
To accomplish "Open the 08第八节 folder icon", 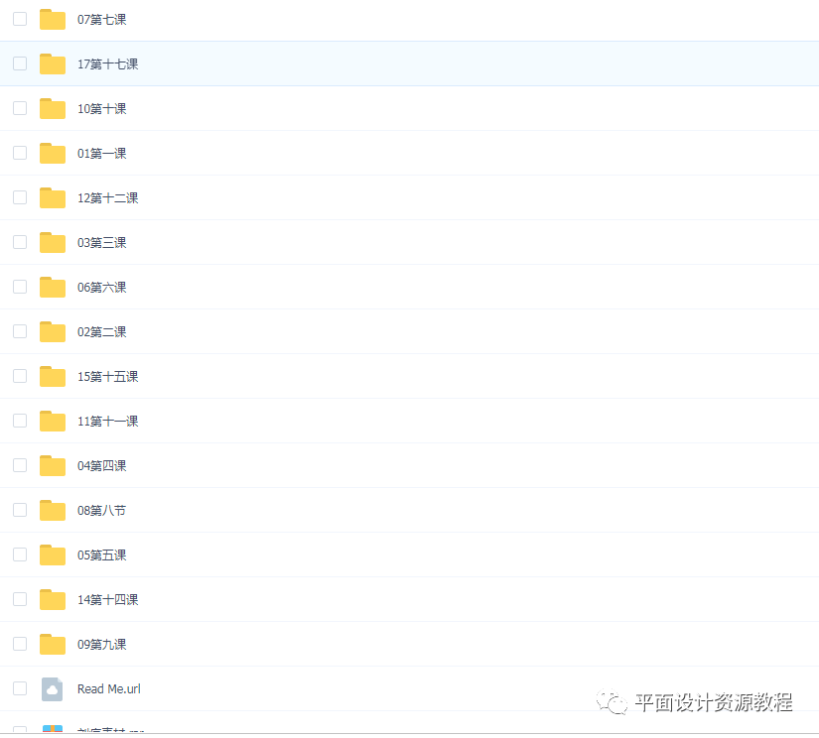I will 53,510.
